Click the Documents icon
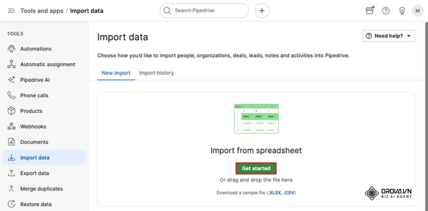This screenshot has width=428, height=211. coord(12,142)
